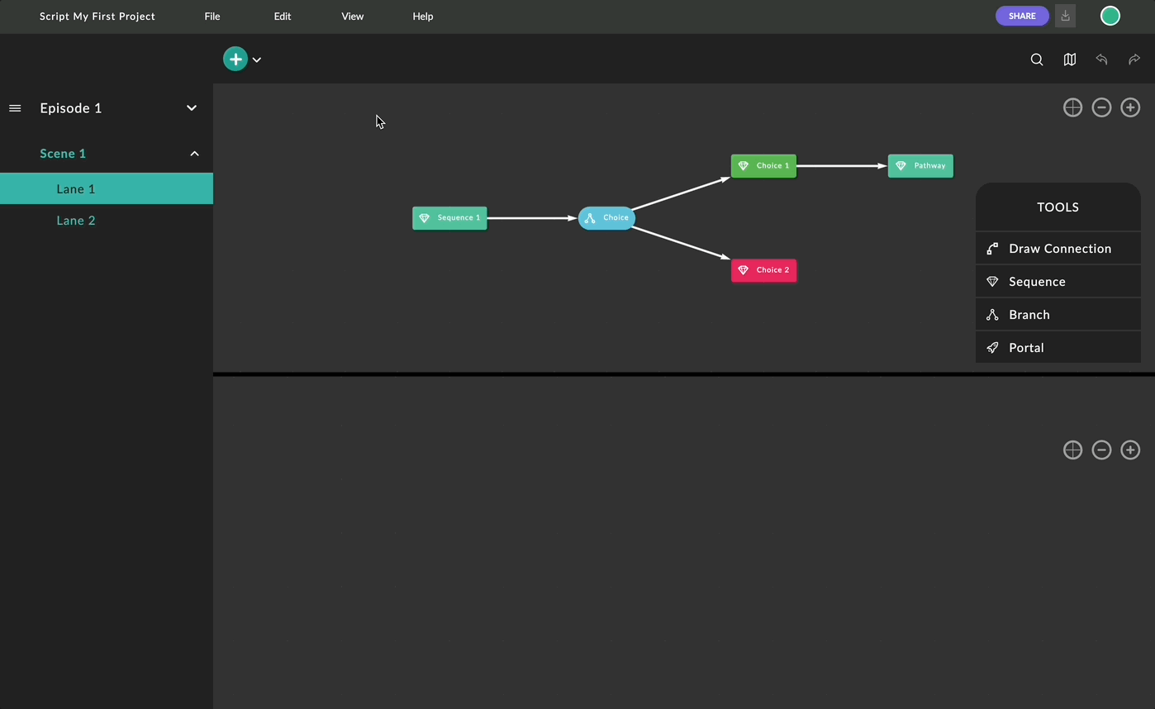This screenshot has height=709, width=1155.
Task: Click the redo arrow icon
Action: tap(1134, 59)
